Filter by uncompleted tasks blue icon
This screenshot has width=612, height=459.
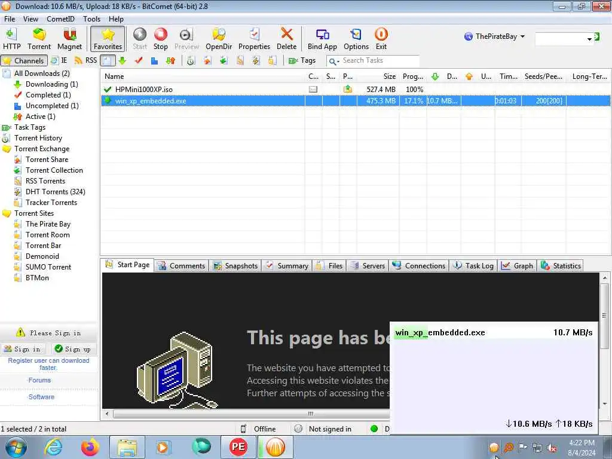155,60
